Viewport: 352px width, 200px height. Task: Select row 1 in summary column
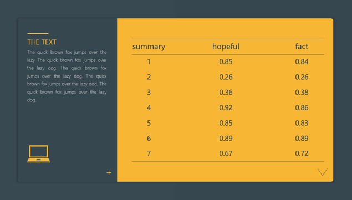click(x=149, y=61)
